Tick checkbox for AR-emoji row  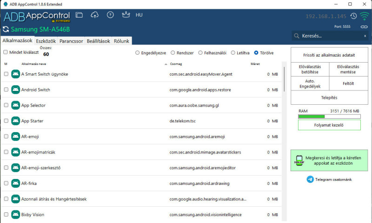click(x=6, y=136)
